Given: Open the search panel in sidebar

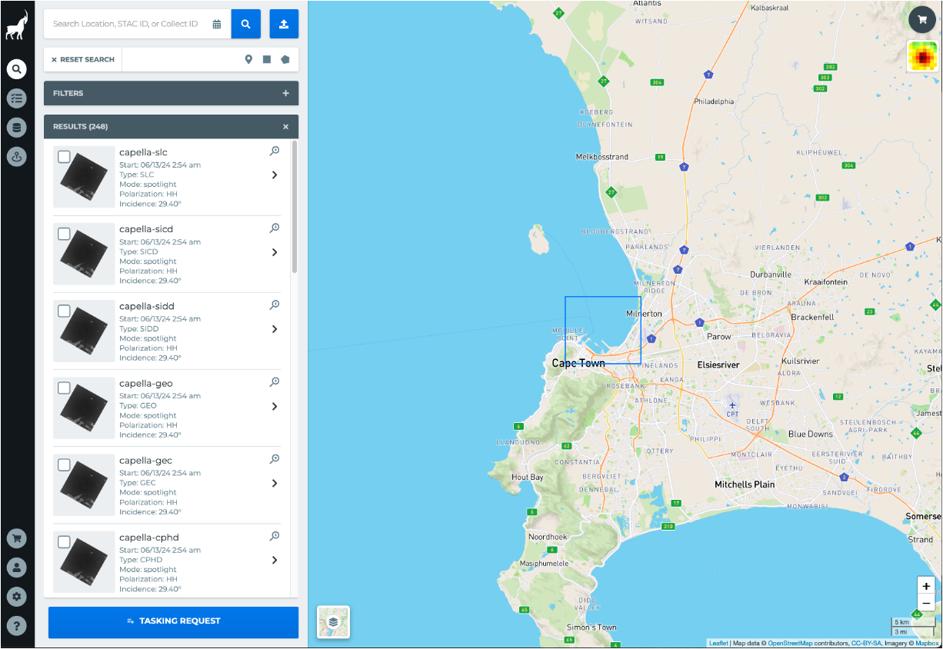Looking at the screenshot, I should coord(17,69).
